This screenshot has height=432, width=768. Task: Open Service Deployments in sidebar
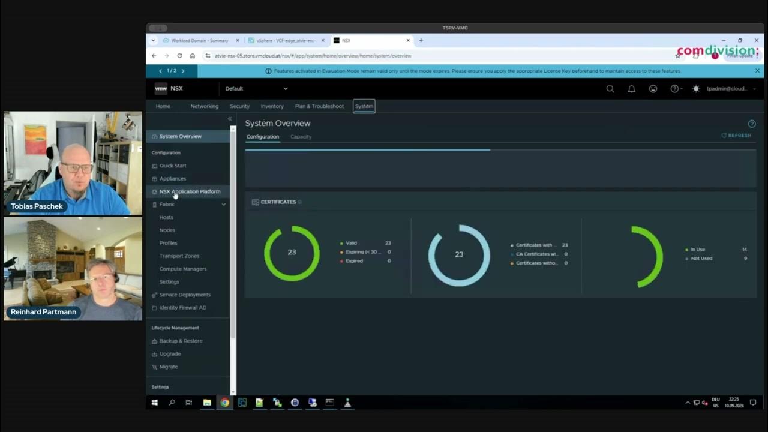[x=185, y=295]
